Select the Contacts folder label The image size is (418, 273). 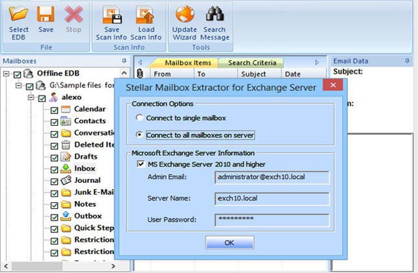click(x=90, y=121)
